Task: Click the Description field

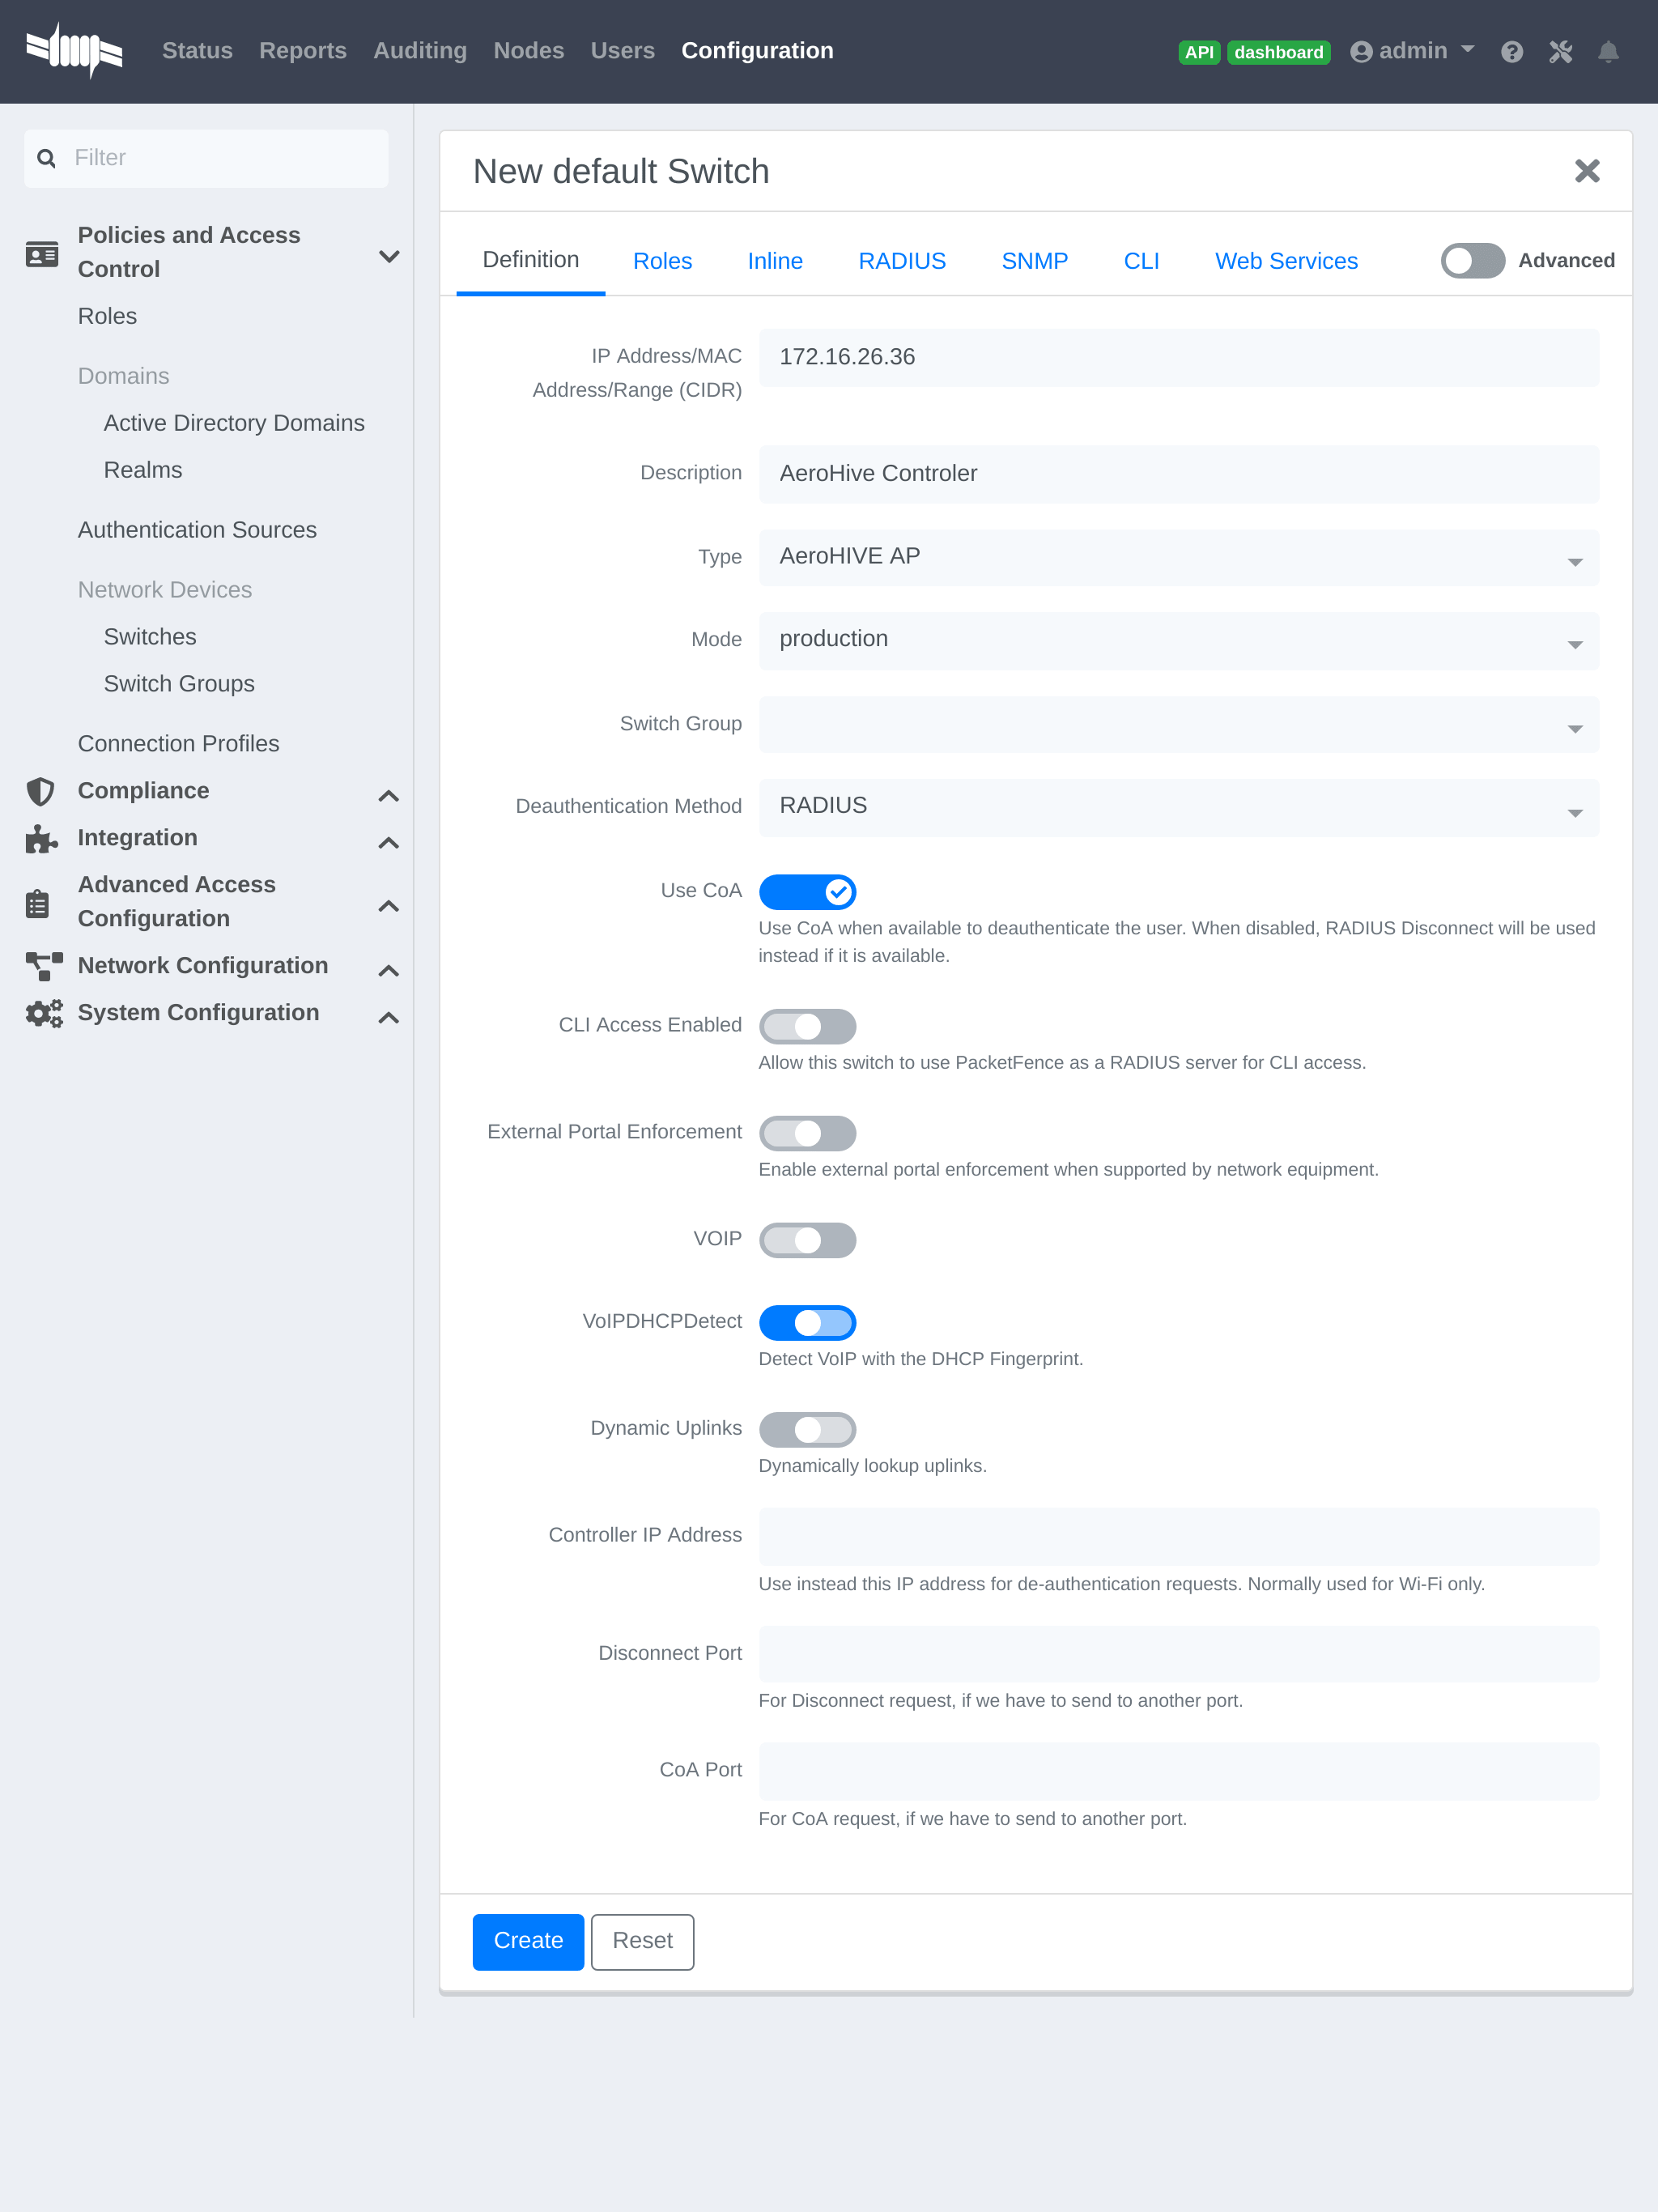Action: [1178, 474]
